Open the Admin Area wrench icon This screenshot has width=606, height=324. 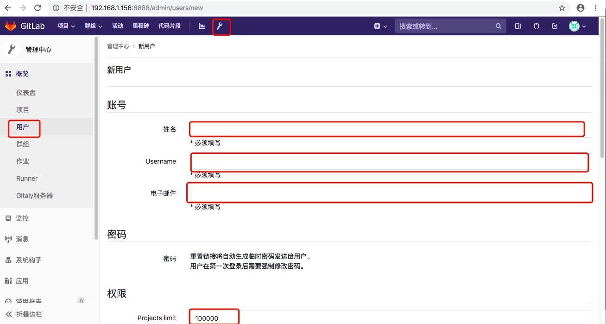point(221,27)
